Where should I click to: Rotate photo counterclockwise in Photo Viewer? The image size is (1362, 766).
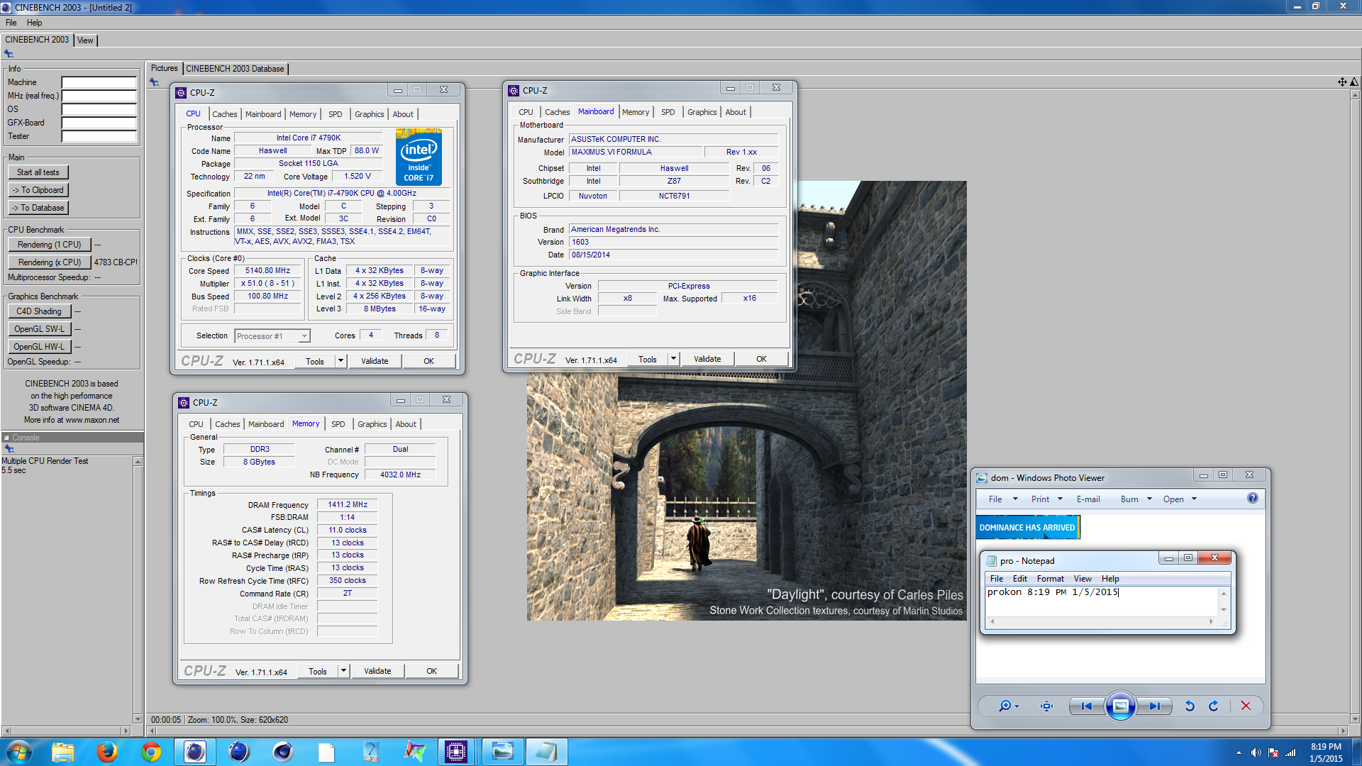point(1190,706)
